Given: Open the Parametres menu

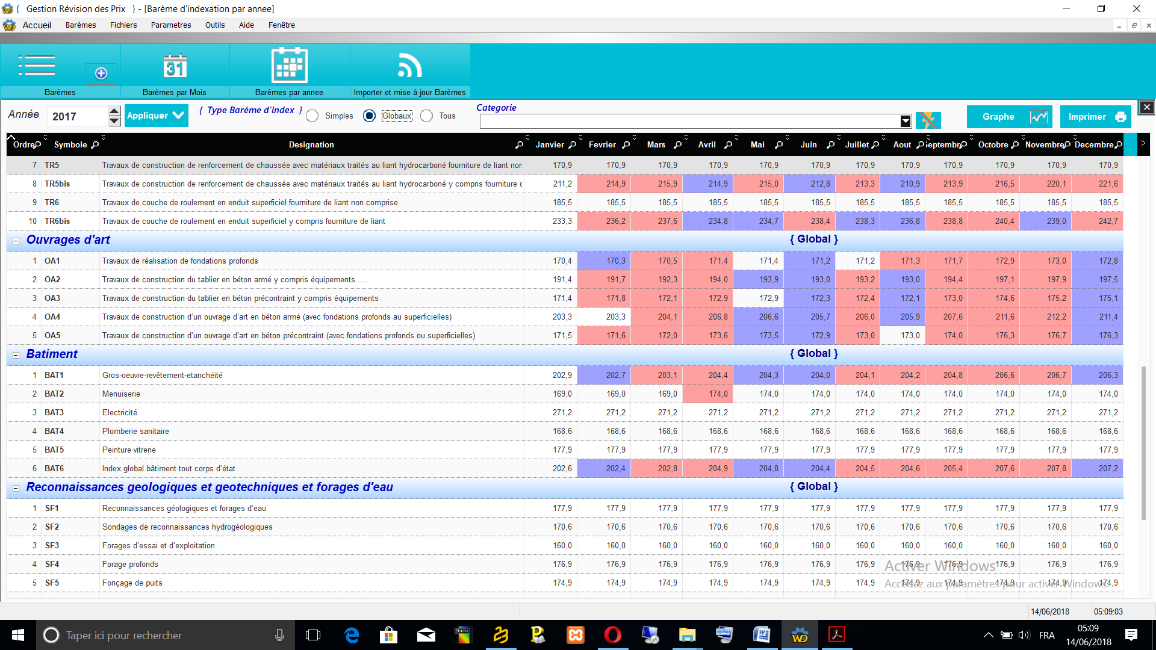Looking at the screenshot, I should point(171,25).
